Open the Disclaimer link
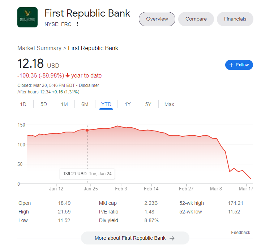This screenshot has width=274, height=247. click(x=89, y=85)
